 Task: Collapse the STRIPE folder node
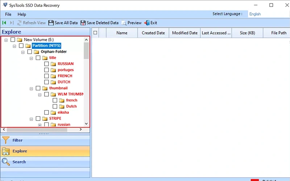tap(31, 119)
